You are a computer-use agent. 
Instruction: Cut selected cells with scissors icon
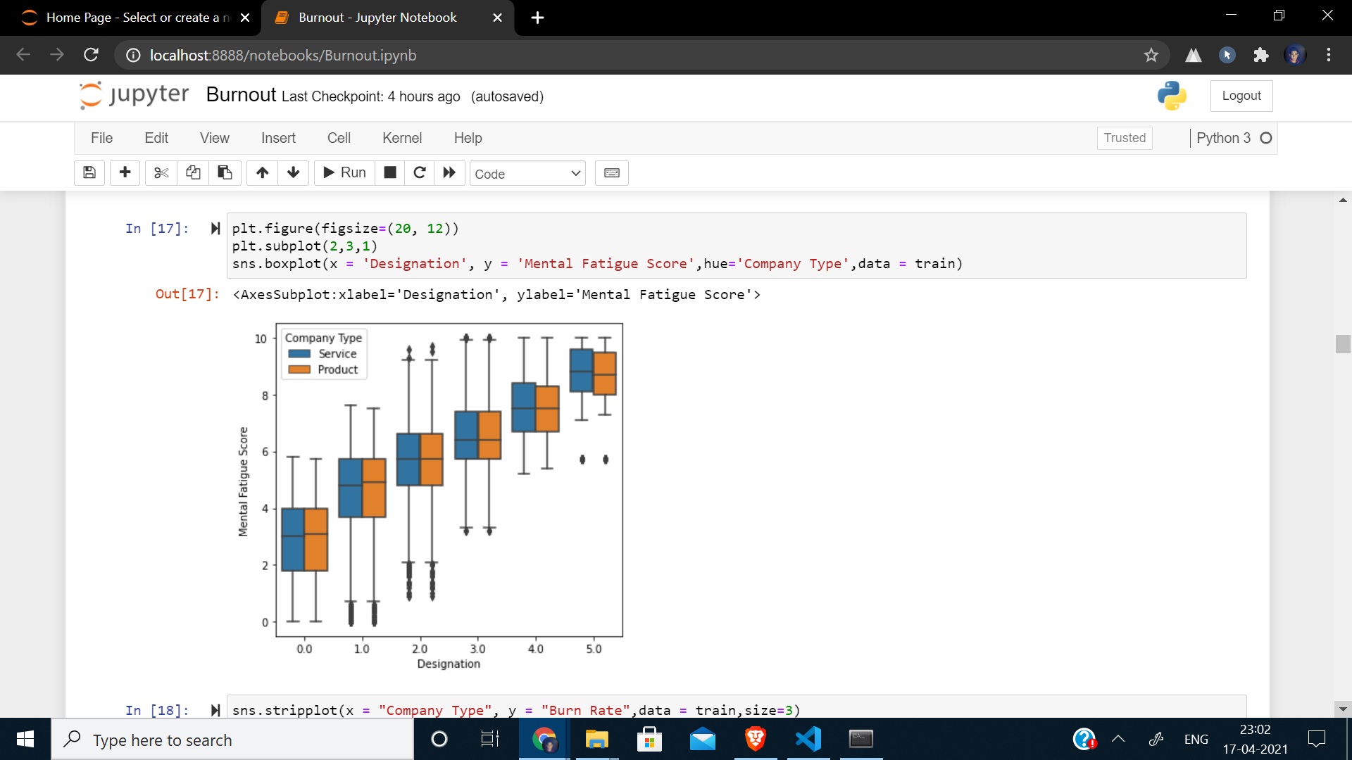pos(161,173)
